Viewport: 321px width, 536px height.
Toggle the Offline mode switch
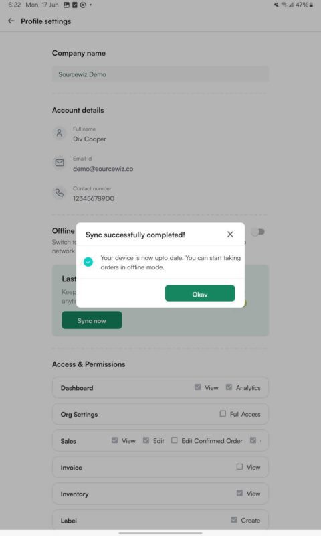click(x=258, y=232)
